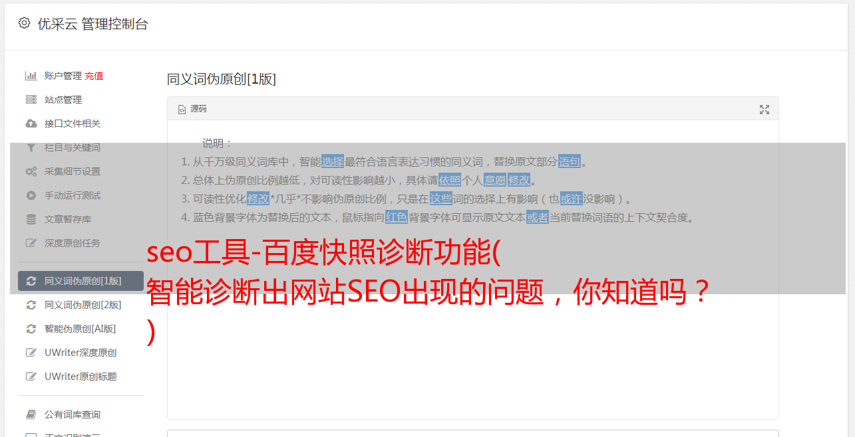Click highlighted word 选择 in the editor
Viewport: 855px width, 437px height.
[x=333, y=161]
